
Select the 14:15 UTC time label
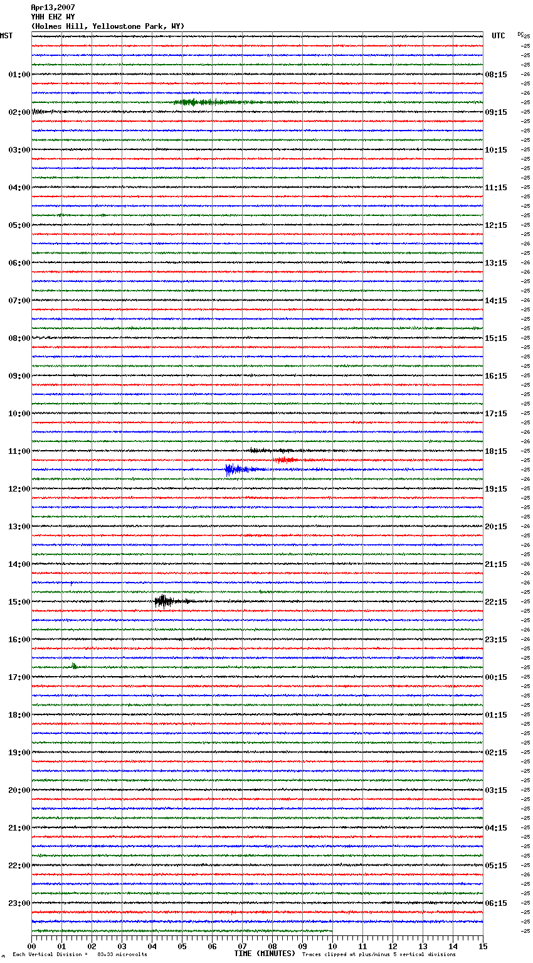point(496,301)
